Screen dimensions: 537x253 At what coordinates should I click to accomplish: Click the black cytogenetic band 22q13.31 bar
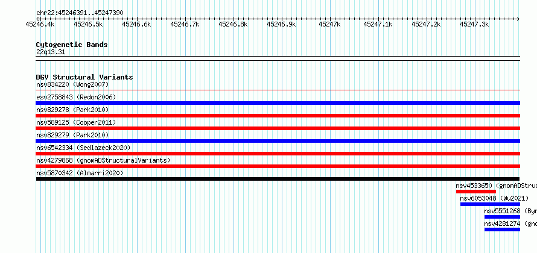(278, 58)
